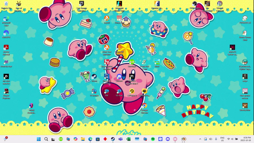Open the clock showing 8:58 PM

point(246,139)
